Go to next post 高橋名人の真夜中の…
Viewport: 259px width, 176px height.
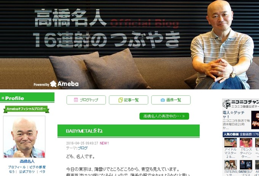click(x=164, y=116)
